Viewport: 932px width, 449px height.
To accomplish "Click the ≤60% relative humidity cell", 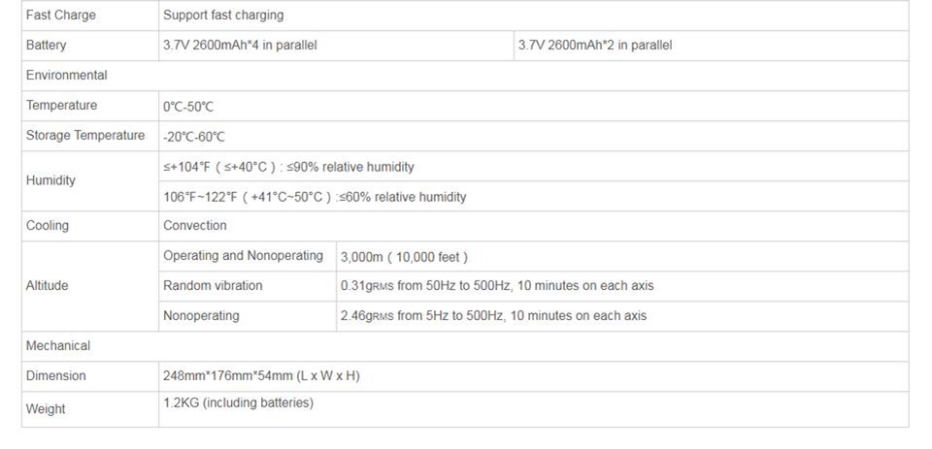I will [x=315, y=197].
